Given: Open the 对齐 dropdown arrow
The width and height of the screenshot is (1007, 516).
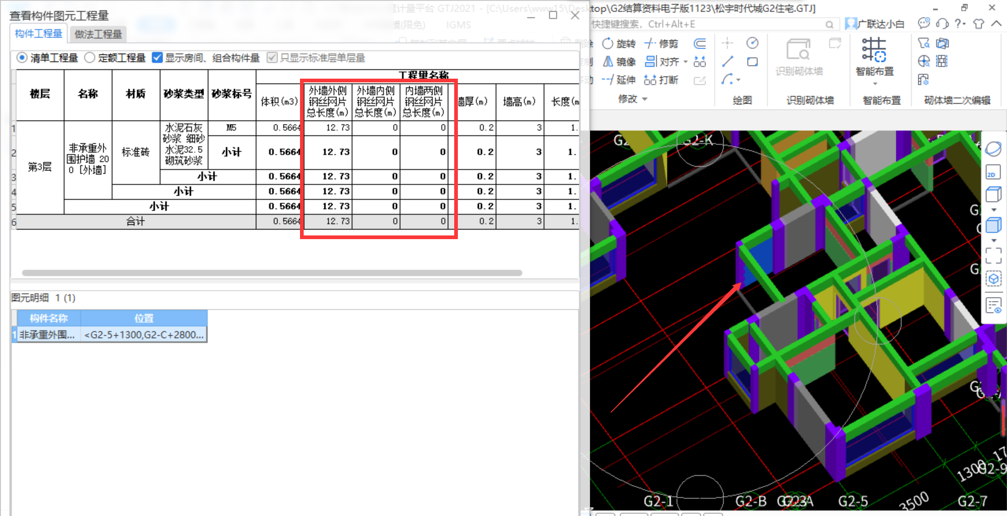Looking at the screenshot, I should click(685, 62).
